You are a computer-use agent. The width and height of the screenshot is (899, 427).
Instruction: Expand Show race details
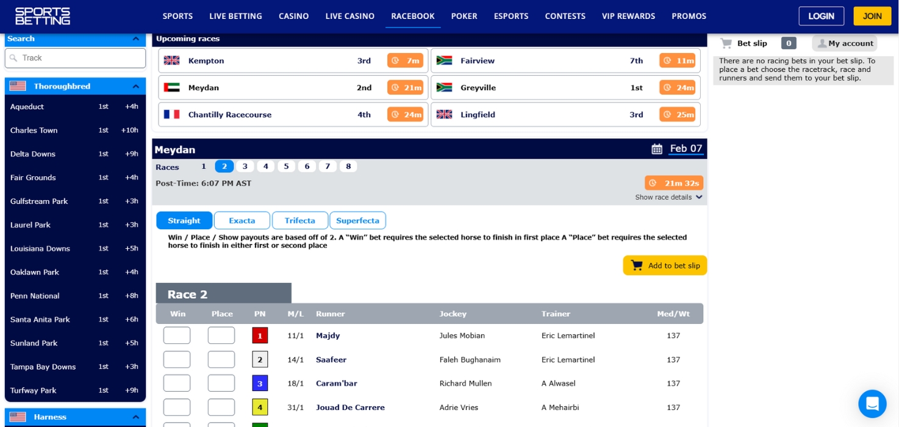[x=668, y=197]
